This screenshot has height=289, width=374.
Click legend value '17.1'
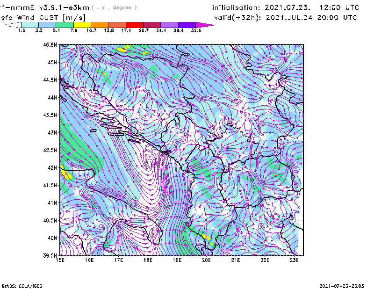click(126, 30)
